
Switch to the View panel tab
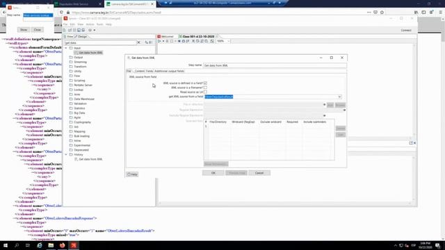click(x=68, y=37)
